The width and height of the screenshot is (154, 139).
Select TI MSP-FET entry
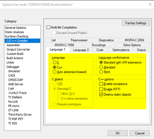click(x=22, y=119)
